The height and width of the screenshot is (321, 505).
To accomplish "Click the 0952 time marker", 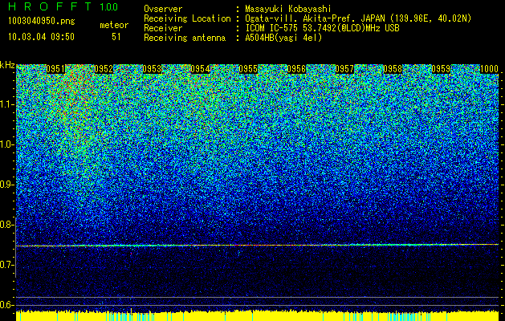I will (104, 69).
